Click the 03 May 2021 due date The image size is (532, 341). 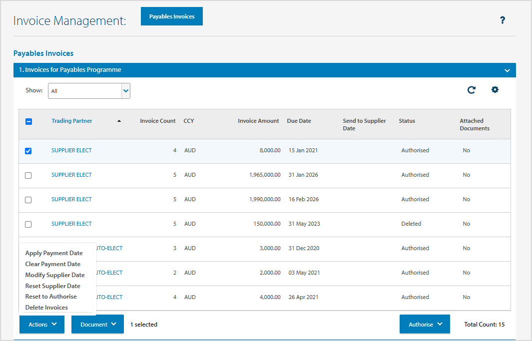pyautogui.click(x=304, y=273)
